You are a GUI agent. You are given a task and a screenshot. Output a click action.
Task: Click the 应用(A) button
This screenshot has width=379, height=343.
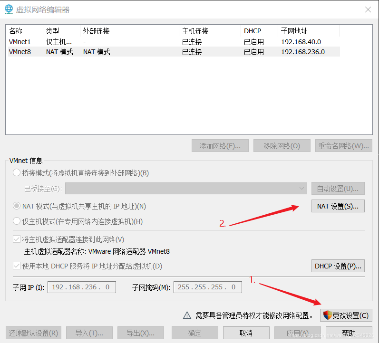[x=298, y=333]
